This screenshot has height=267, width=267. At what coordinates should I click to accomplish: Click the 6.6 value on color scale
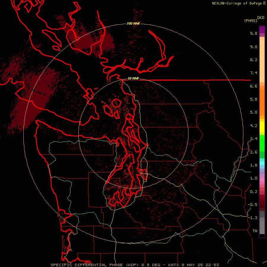click(254, 86)
